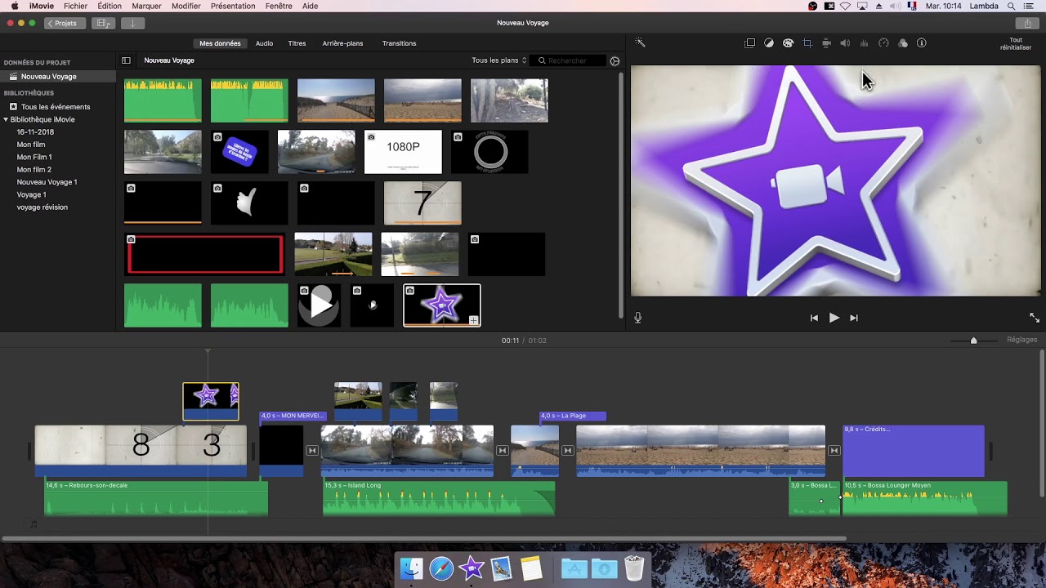1046x588 pixels.
Task: Click the voiceover microphone icon
Action: tap(638, 318)
